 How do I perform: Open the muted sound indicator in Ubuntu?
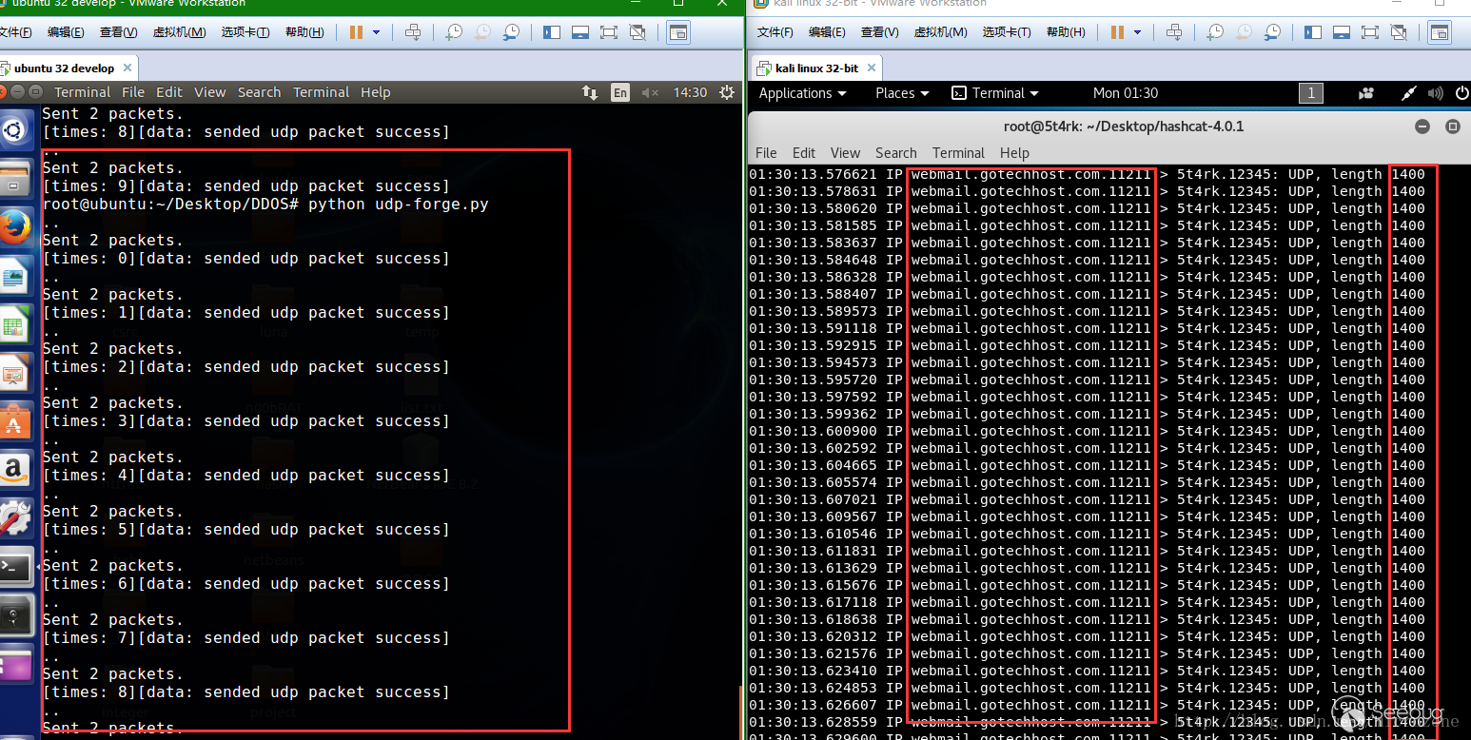click(x=650, y=92)
